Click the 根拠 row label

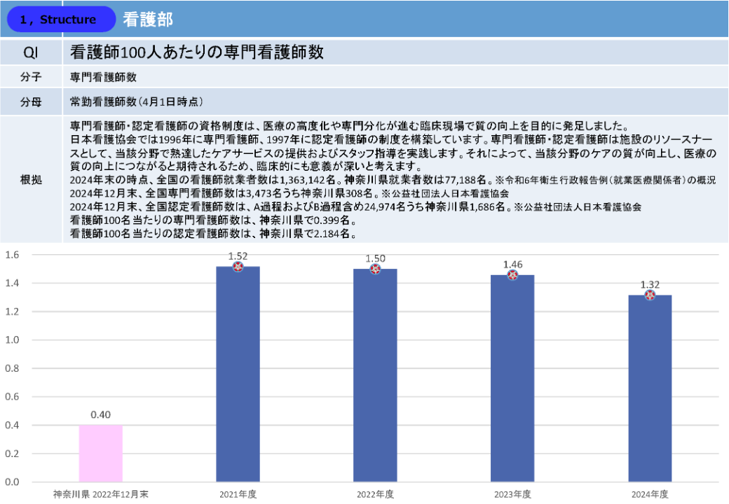(x=31, y=180)
